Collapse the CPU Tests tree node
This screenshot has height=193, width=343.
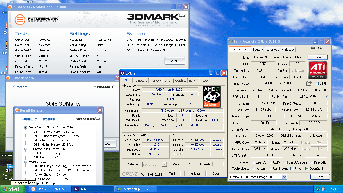25,149
